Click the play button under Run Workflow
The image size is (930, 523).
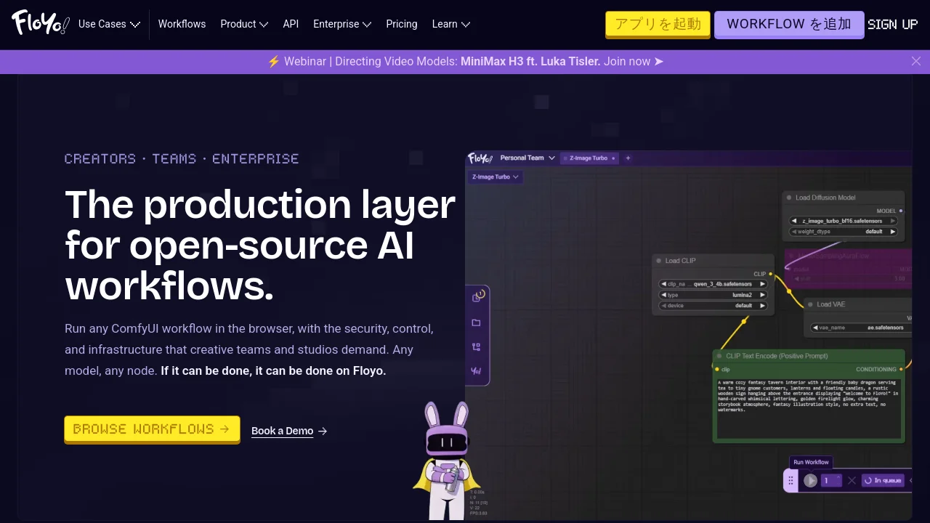tap(810, 480)
